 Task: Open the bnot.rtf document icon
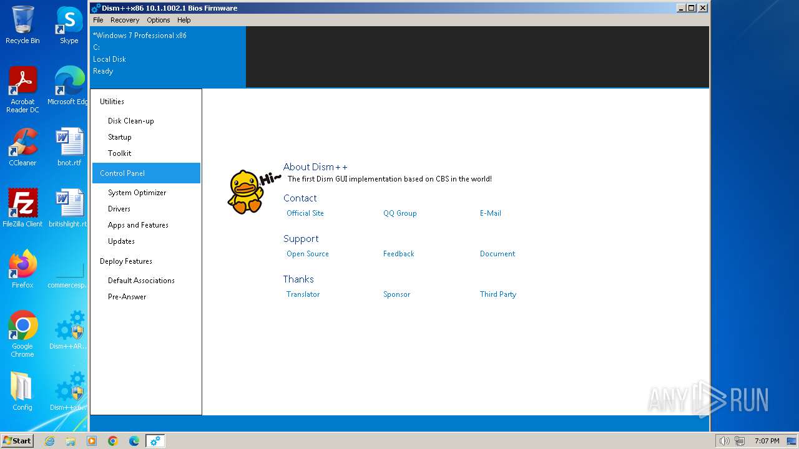coord(69,147)
